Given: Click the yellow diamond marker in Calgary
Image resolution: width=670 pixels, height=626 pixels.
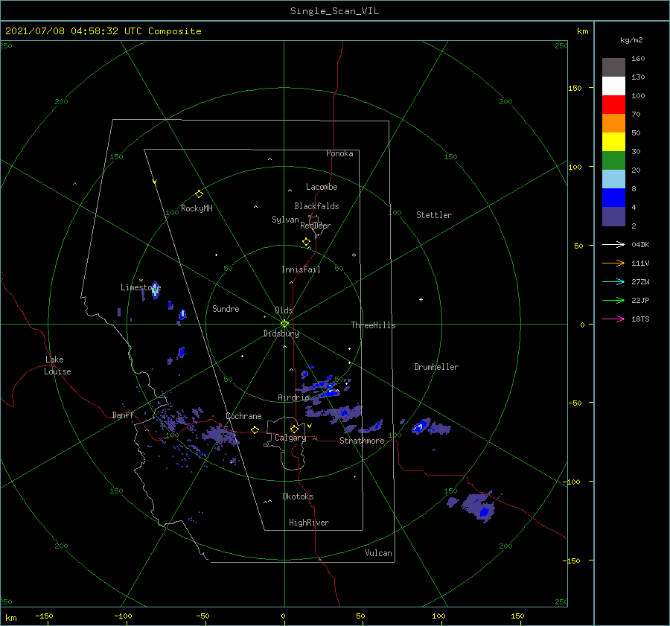Looking at the screenshot, I should pos(294,429).
